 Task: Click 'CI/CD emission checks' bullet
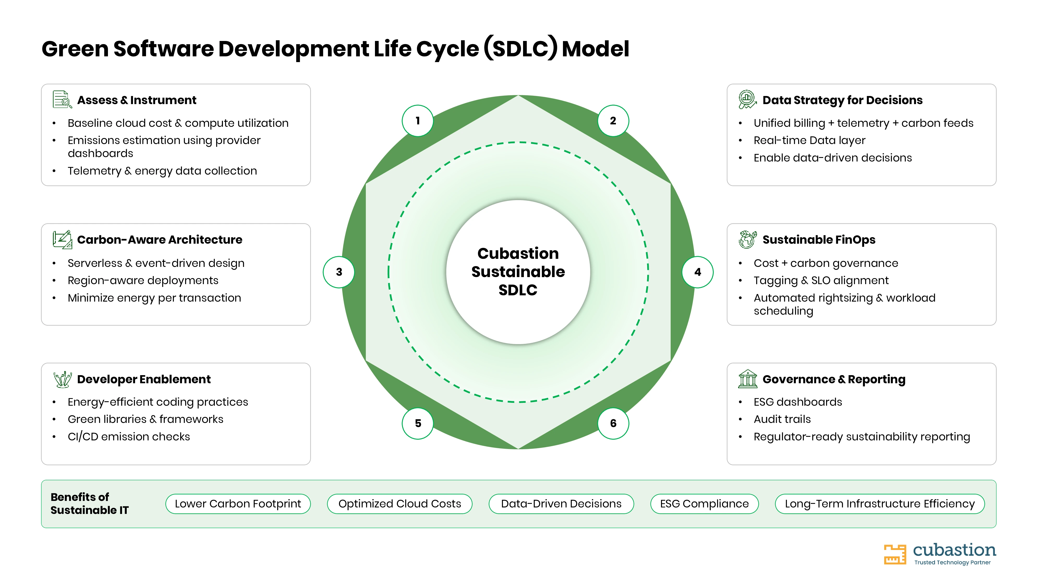click(129, 437)
